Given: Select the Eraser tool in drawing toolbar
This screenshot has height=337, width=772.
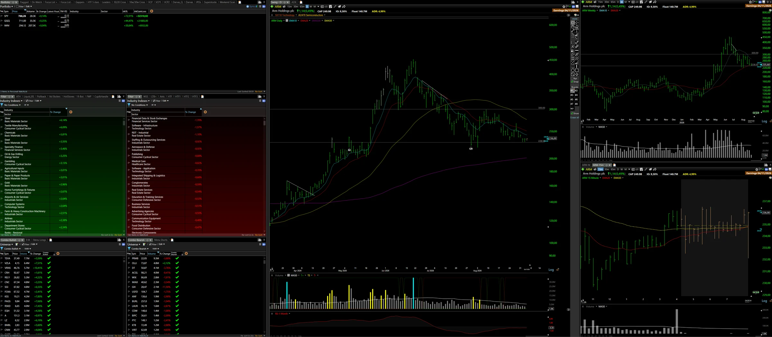Looking at the screenshot, I should click(x=577, y=27).
